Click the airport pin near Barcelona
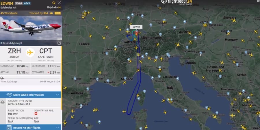This screenshot has width=260, height=130. coord(81,105)
